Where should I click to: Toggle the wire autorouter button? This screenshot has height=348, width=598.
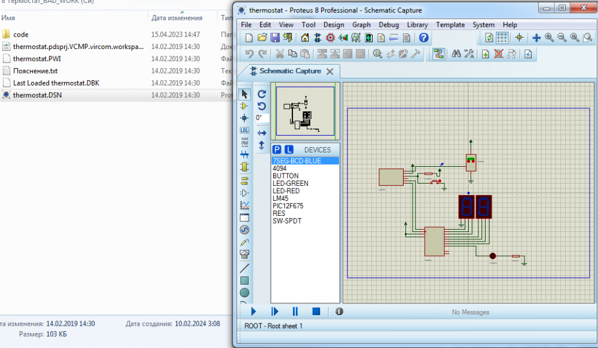[x=439, y=54]
